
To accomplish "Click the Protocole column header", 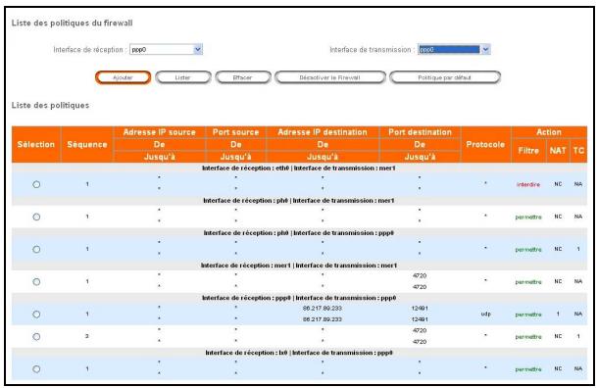I will (x=485, y=144).
